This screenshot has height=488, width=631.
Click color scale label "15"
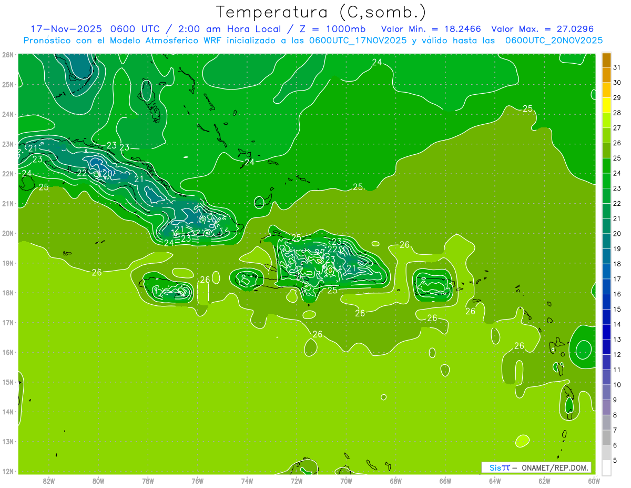617,309
